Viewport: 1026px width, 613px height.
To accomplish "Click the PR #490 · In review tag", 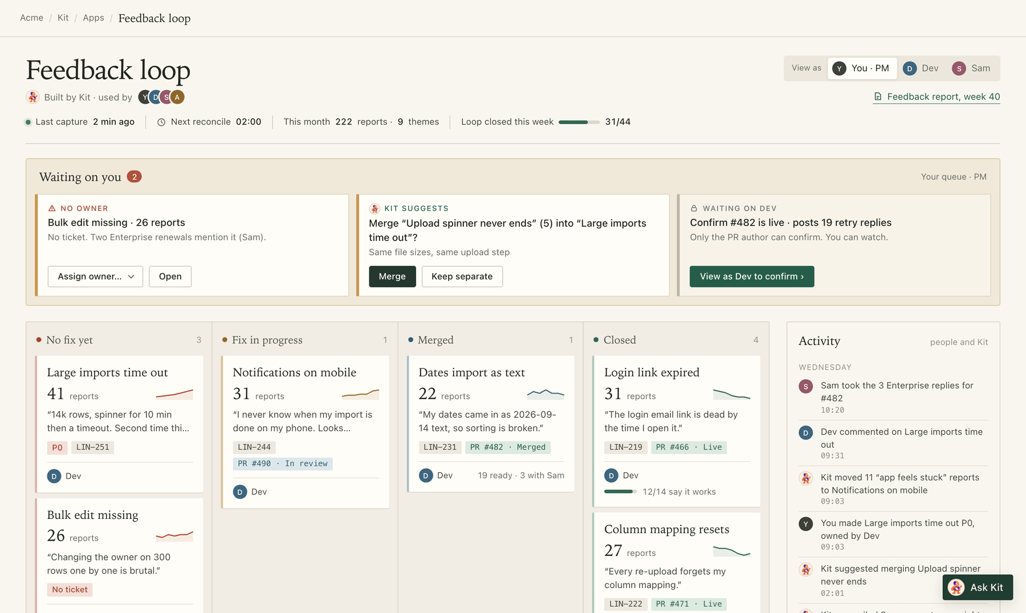I will 283,464.
